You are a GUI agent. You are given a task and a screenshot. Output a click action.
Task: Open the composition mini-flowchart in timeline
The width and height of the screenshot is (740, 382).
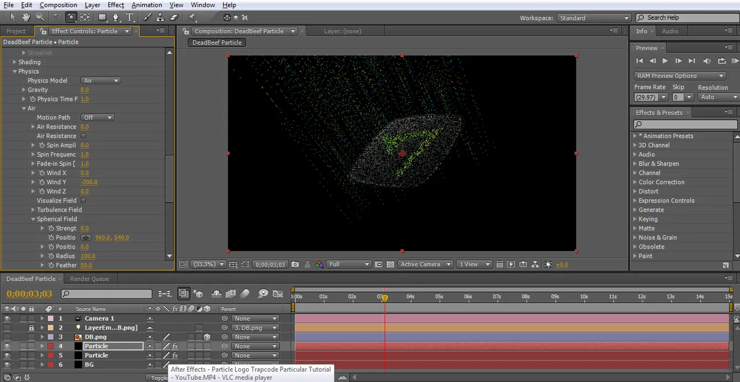[164, 294]
